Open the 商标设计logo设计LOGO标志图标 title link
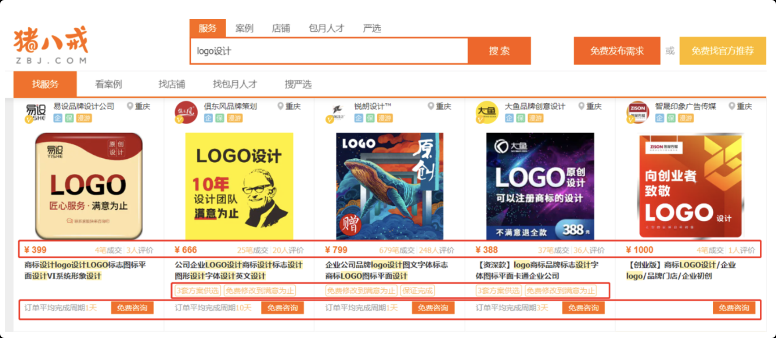This screenshot has height=338, width=776. pos(85,270)
